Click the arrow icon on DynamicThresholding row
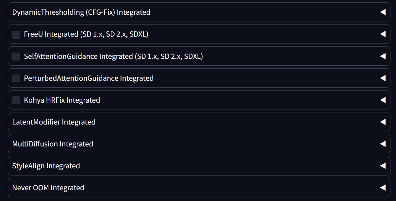This screenshot has height=201, width=396. 383,12
